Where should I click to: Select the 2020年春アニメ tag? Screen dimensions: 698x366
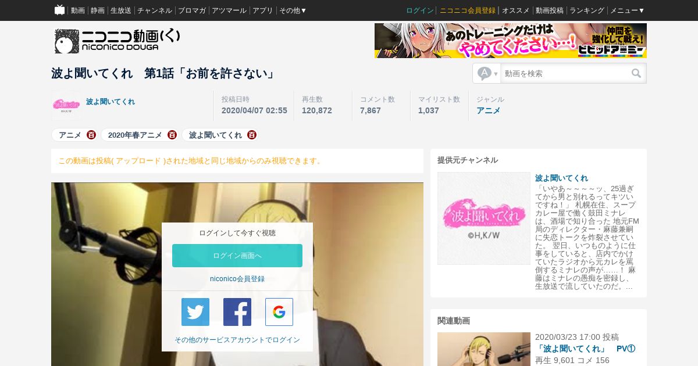click(x=135, y=135)
